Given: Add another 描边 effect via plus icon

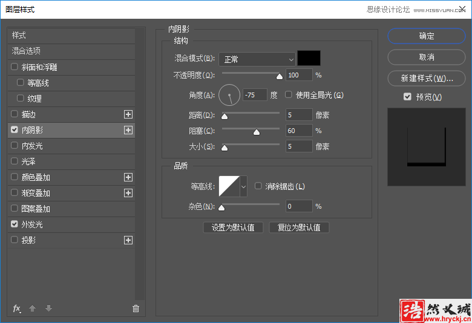Looking at the screenshot, I should pyautogui.click(x=128, y=114).
